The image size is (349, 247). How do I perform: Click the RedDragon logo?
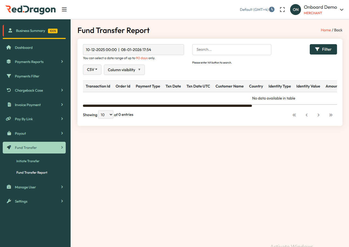tap(31, 9)
